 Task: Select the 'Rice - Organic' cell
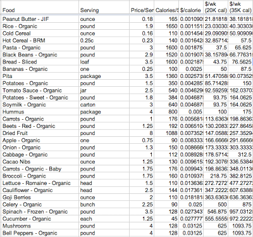40,26
